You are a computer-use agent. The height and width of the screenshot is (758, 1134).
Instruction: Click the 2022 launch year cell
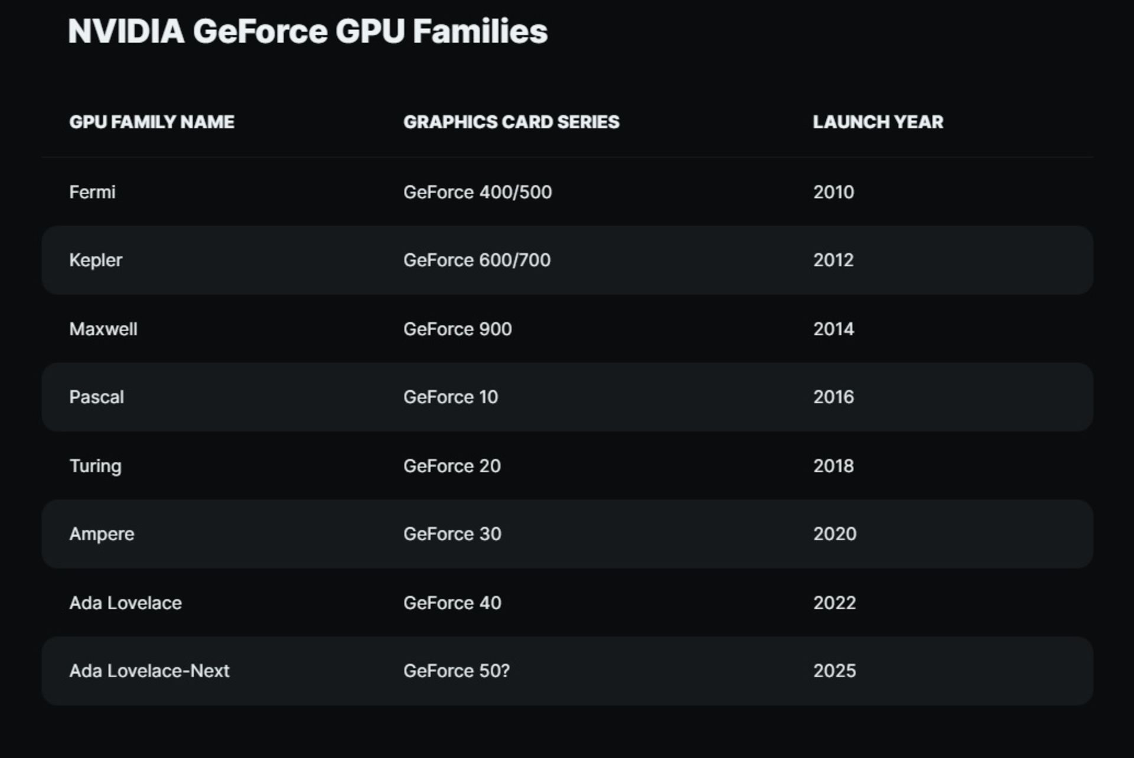point(835,603)
